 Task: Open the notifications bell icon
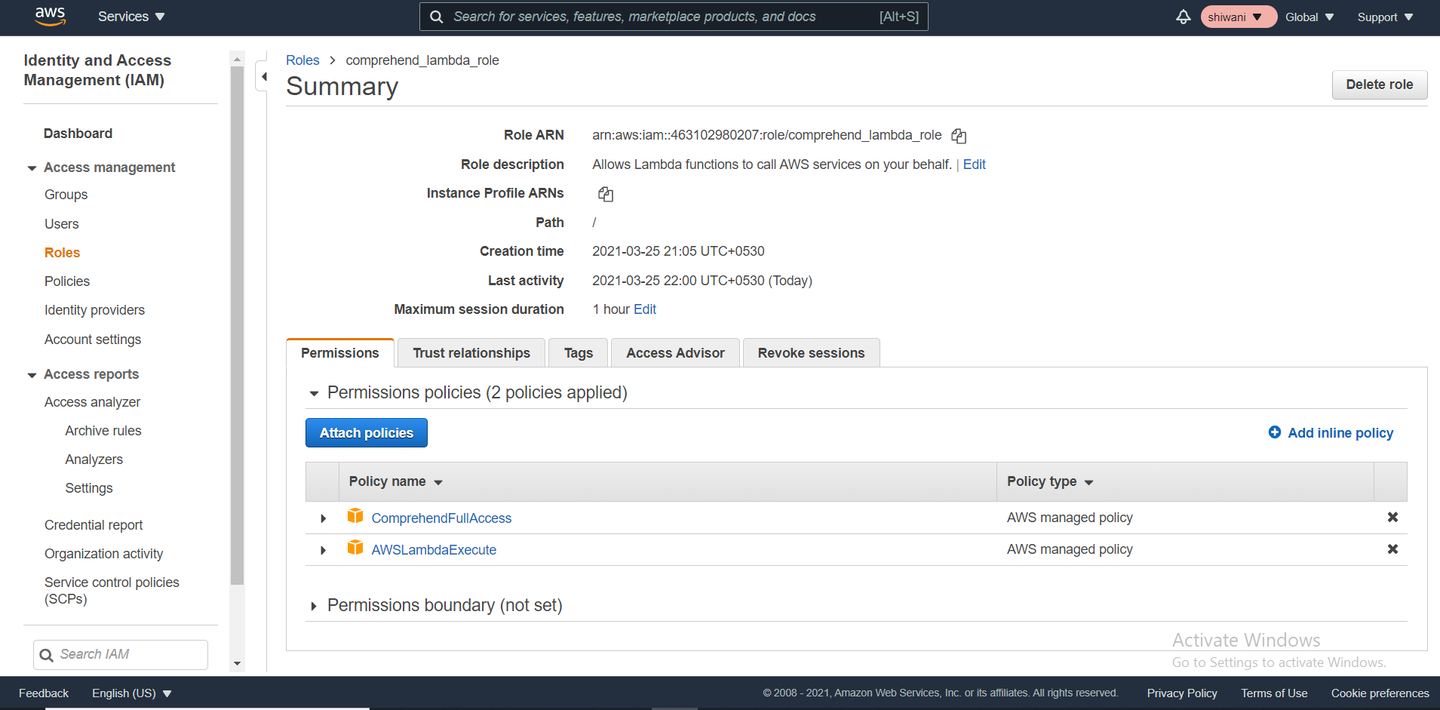(x=1183, y=17)
